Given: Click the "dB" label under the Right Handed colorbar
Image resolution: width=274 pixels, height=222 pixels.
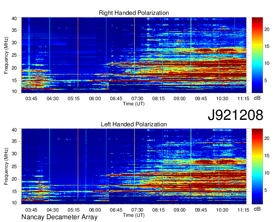Looking at the screenshot, I should [257, 98].
